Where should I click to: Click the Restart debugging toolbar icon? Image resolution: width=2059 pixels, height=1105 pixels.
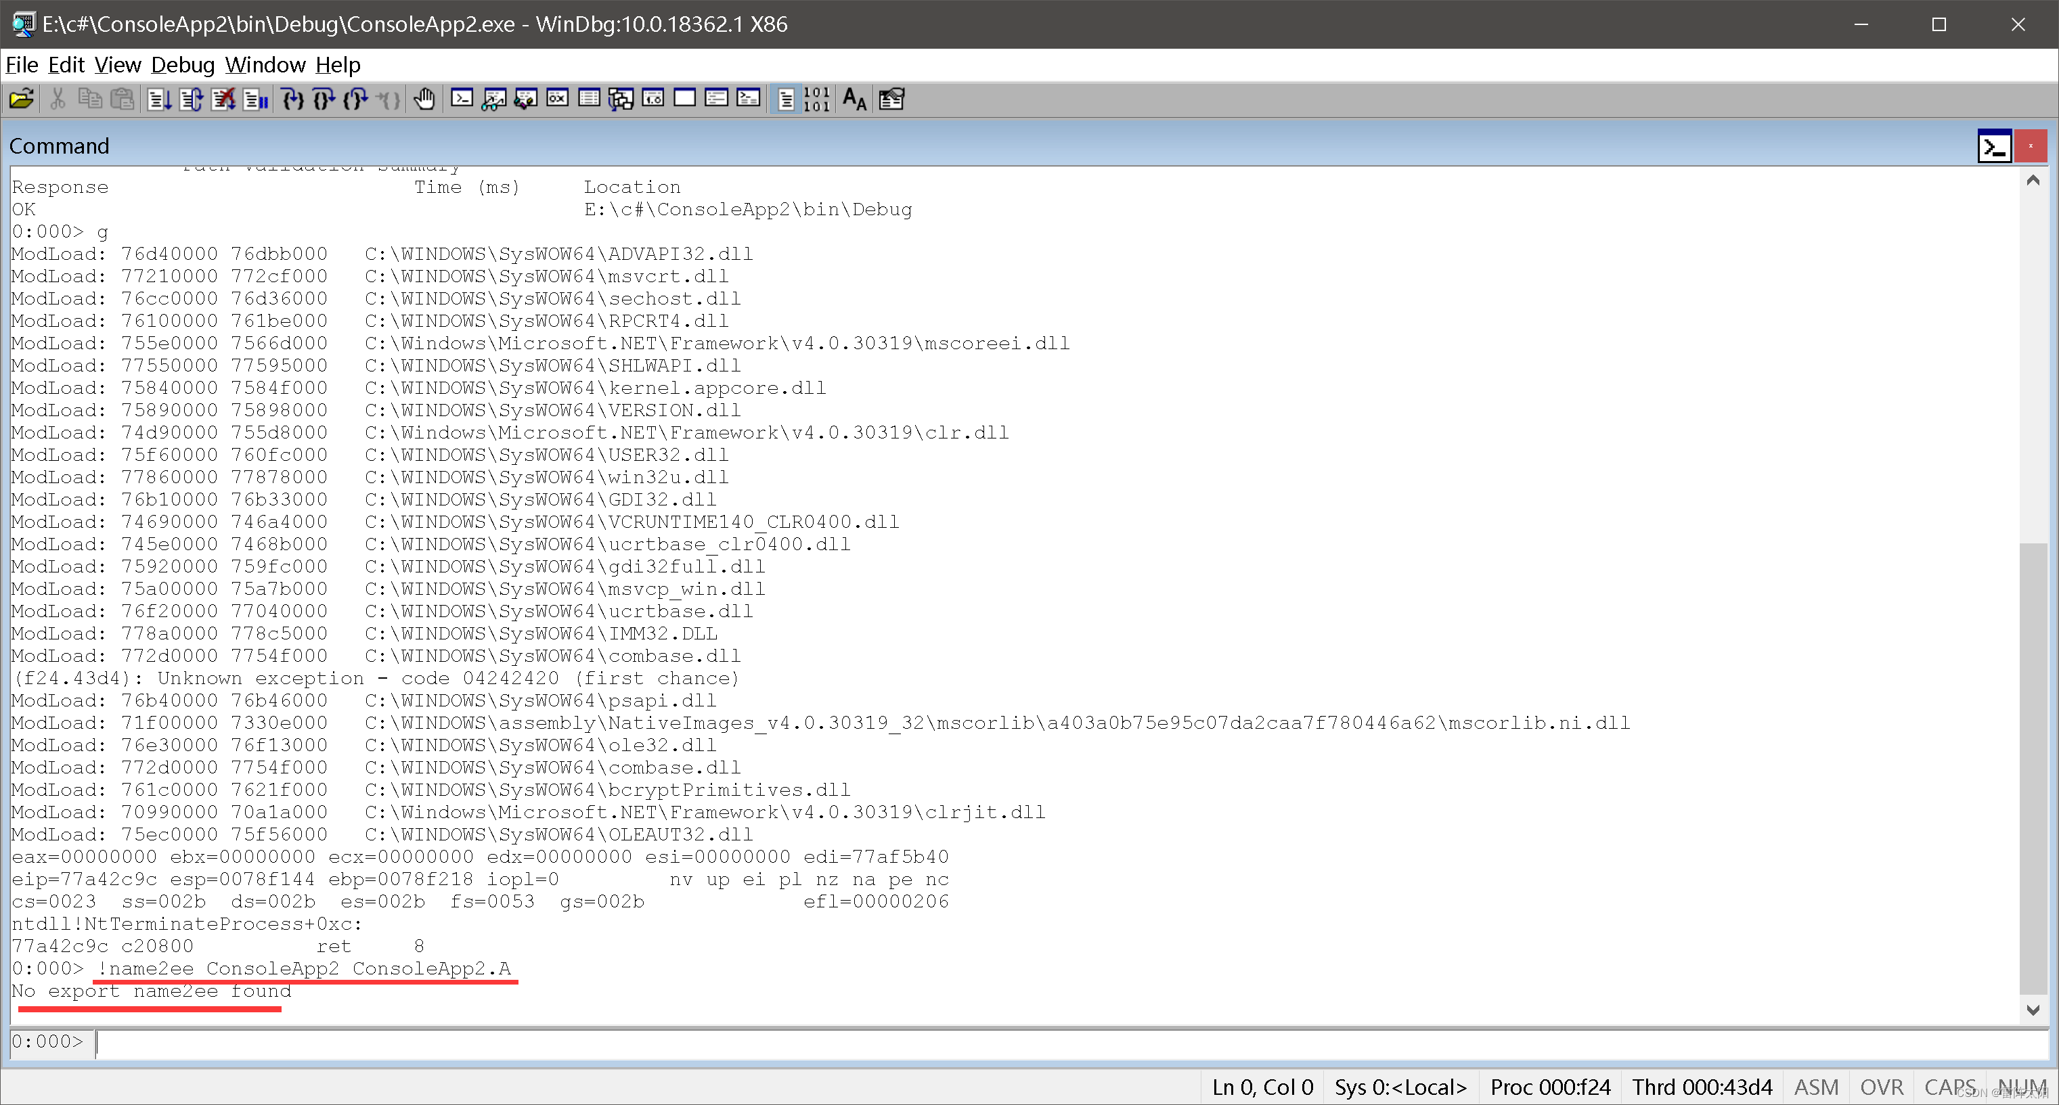tap(191, 99)
